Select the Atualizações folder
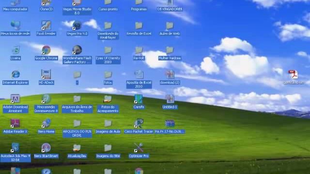Viewport: 310px width, 174px height. [x=77, y=148]
